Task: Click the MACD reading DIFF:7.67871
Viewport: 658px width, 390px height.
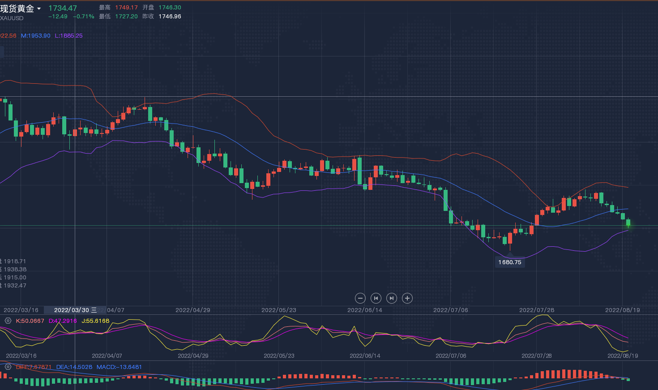Action: pyautogui.click(x=34, y=367)
